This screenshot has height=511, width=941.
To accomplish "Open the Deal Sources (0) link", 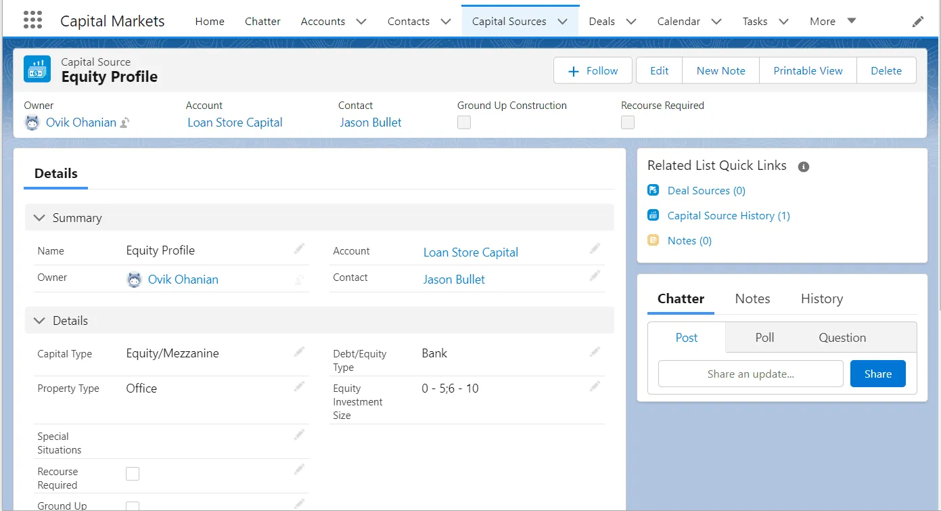I will (706, 191).
